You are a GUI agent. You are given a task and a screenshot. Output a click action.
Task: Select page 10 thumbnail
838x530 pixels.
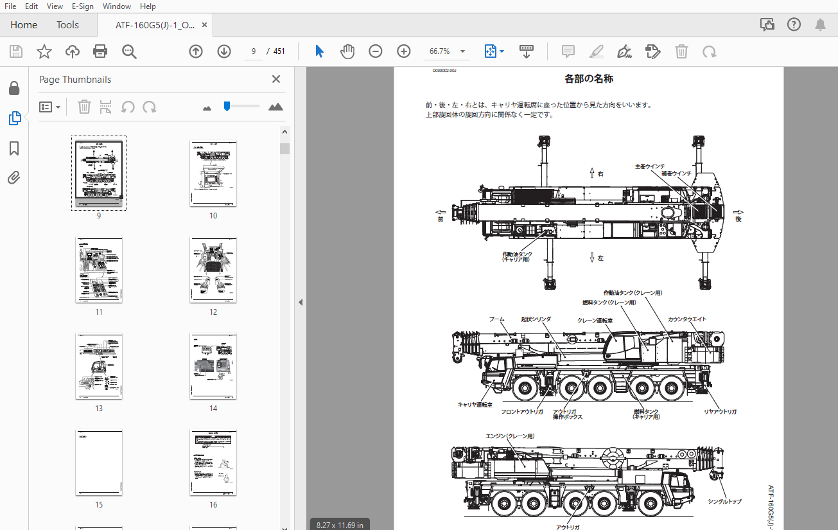(x=213, y=173)
